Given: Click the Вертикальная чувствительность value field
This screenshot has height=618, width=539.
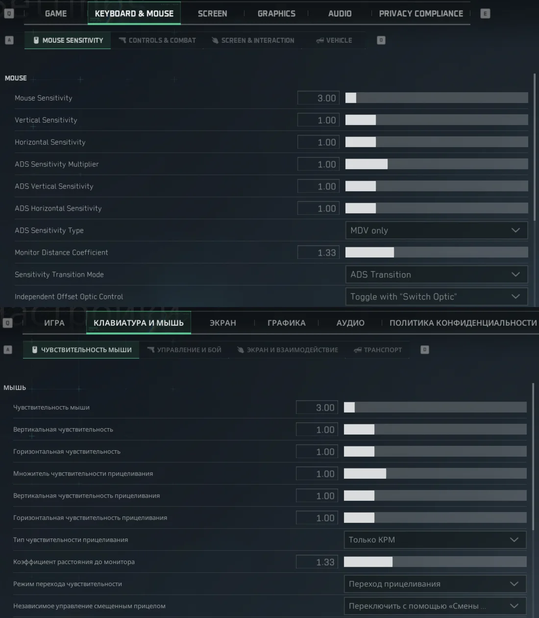Looking at the screenshot, I should [317, 430].
